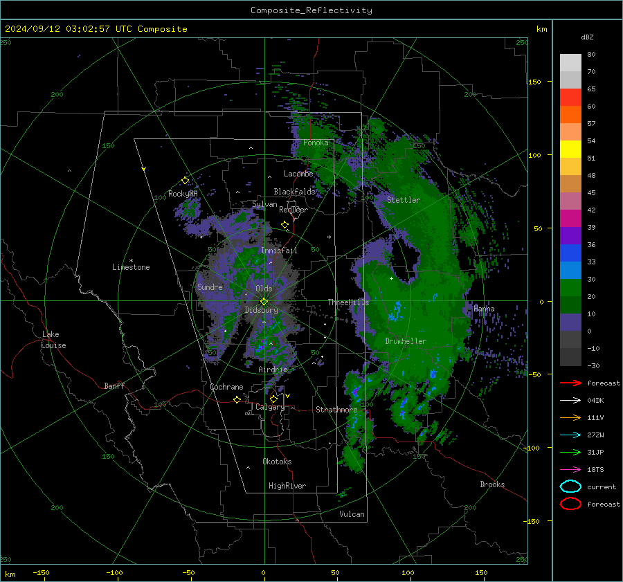Click the Lacombe city label

298,174
